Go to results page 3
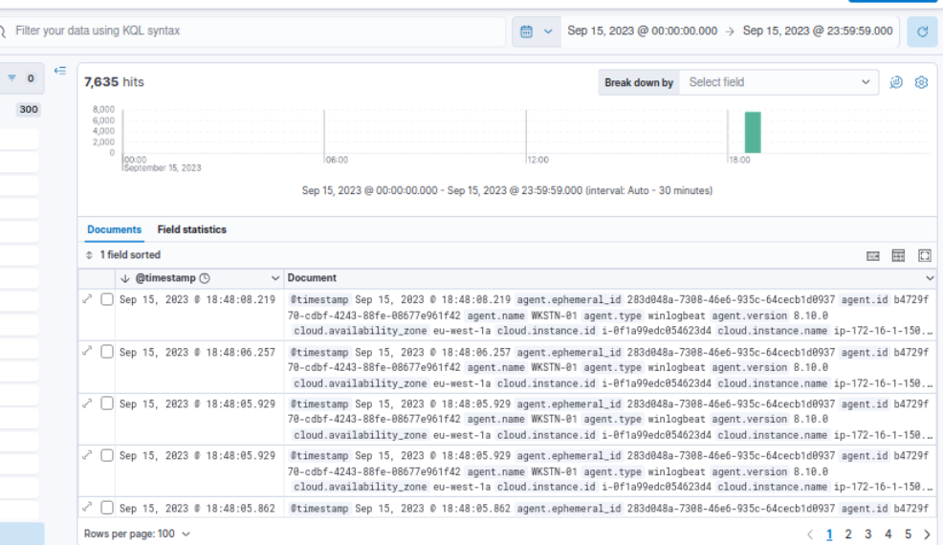 click(867, 534)
